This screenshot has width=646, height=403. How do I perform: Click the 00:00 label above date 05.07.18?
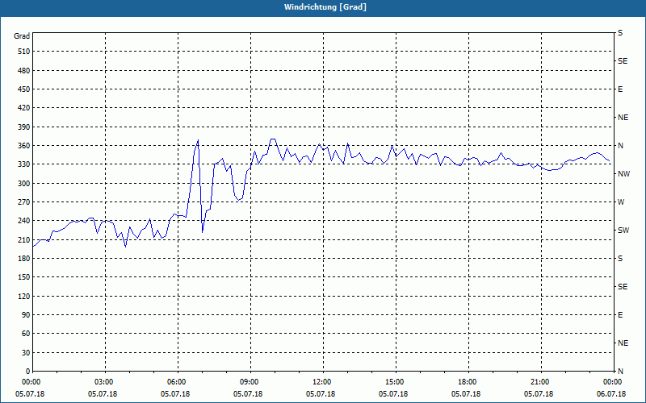(x=31, y=382)
